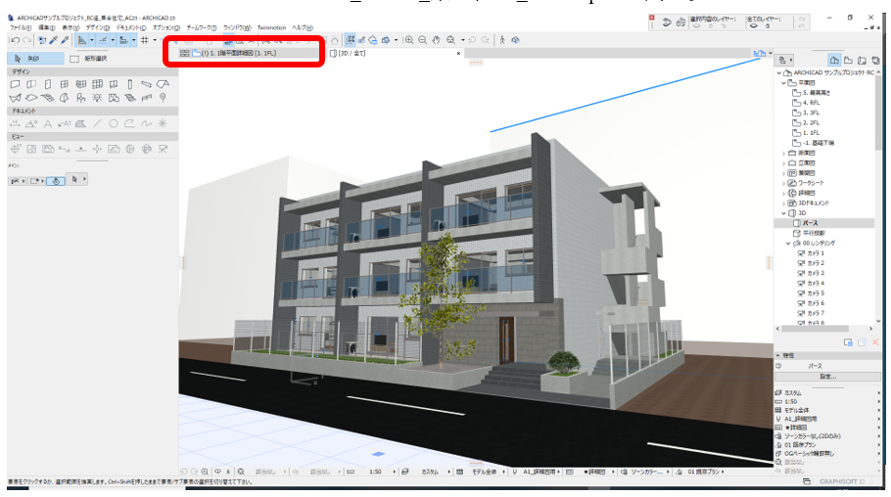Close the 3D / 全て tab

(x=458, y=54)
